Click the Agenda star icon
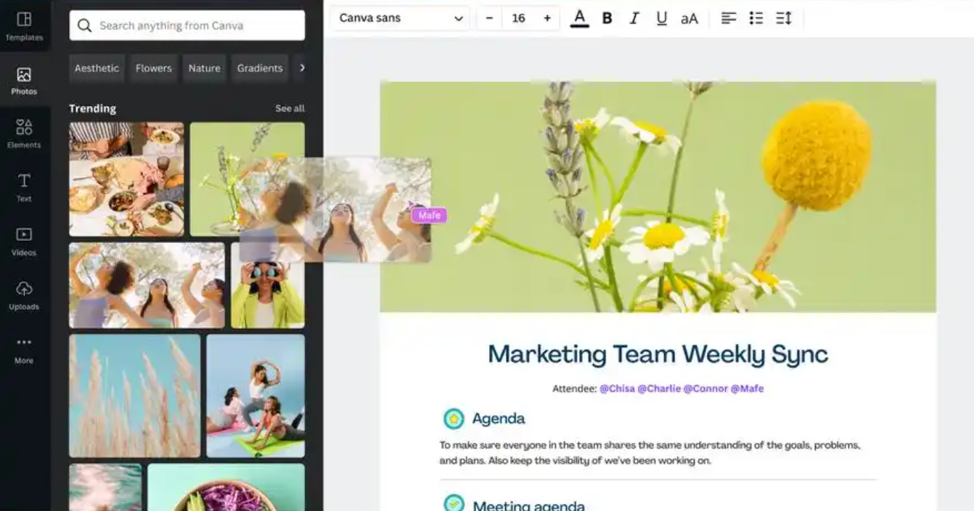The height and width of the screenshot is (511, 974). click(x=454, y=419)
